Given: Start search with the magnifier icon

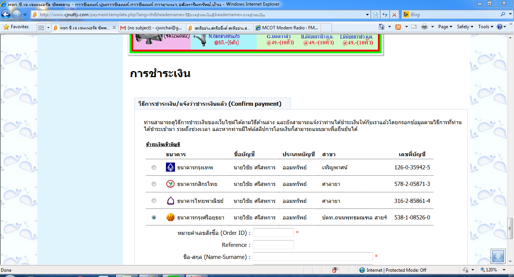Looking at the screenshot, I should [503, 15].
